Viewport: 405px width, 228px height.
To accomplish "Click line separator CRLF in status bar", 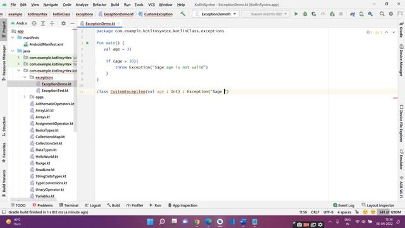I will point(315,212).
